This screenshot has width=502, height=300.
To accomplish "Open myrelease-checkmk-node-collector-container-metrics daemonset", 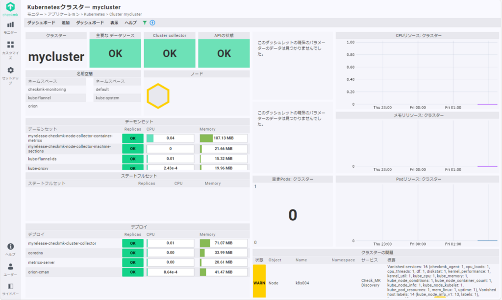I will 70,138.
